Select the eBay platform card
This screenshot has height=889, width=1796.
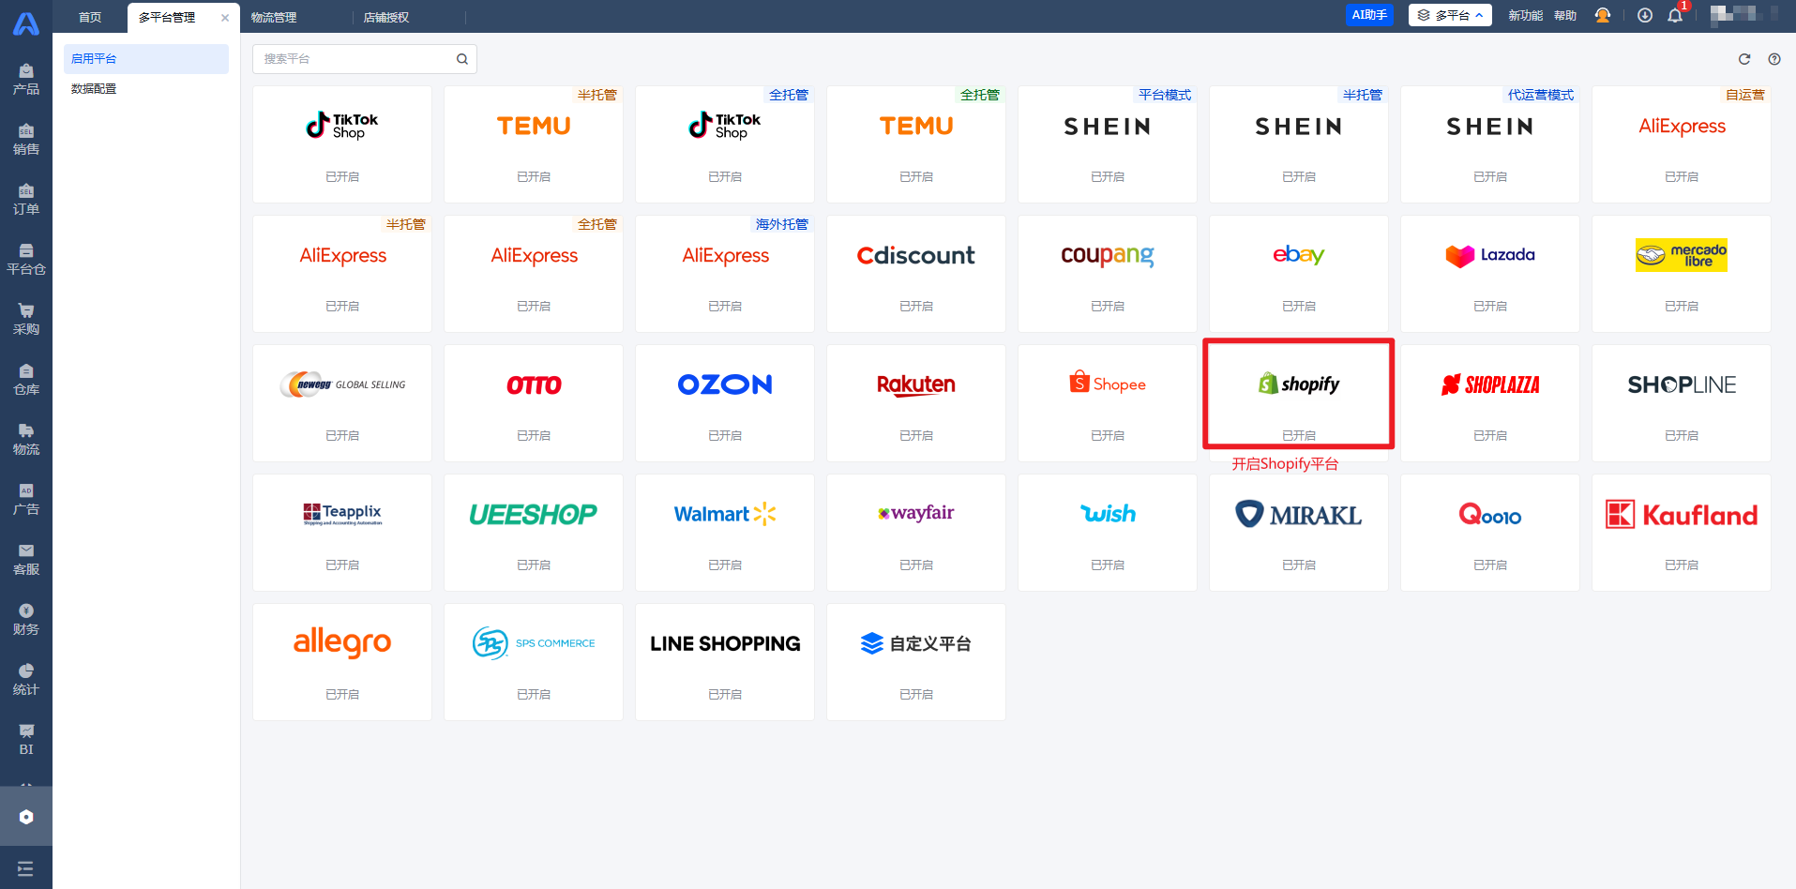point(1299,274)
